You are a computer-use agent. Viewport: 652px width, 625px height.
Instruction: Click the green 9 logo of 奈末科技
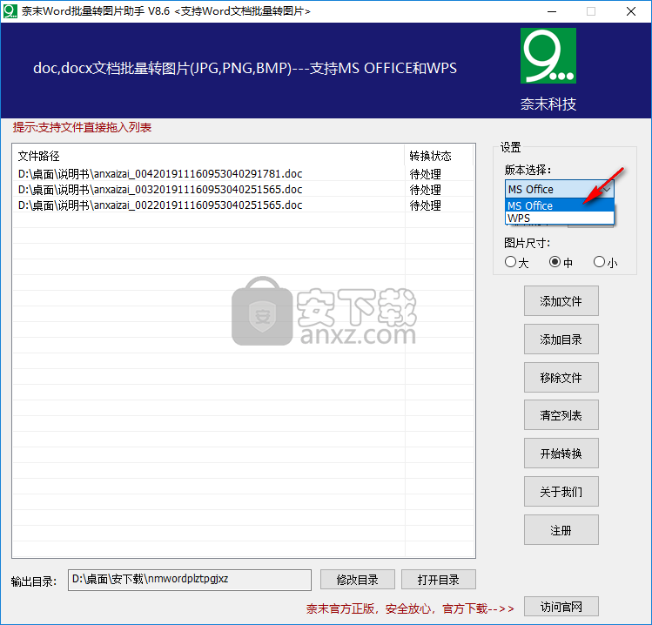coord(548,56)
